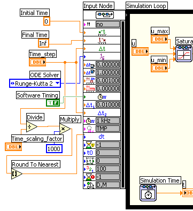The height and width of the screenshot is (211, 193).
Task: Click the Initial Time constant 0
Action: click(x=47, y=21)
